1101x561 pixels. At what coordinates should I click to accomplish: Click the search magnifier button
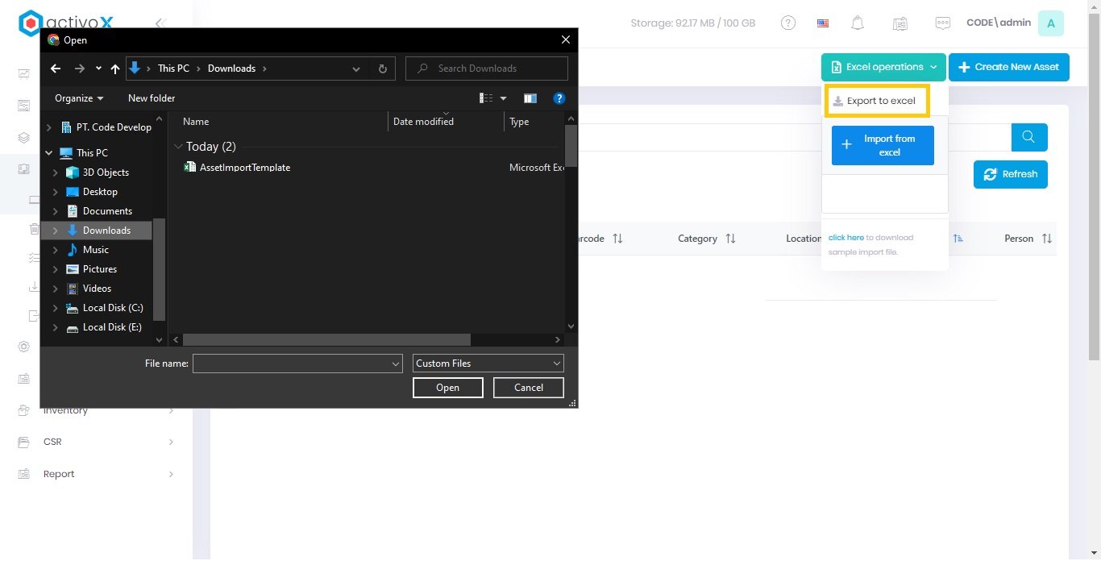1028,137
